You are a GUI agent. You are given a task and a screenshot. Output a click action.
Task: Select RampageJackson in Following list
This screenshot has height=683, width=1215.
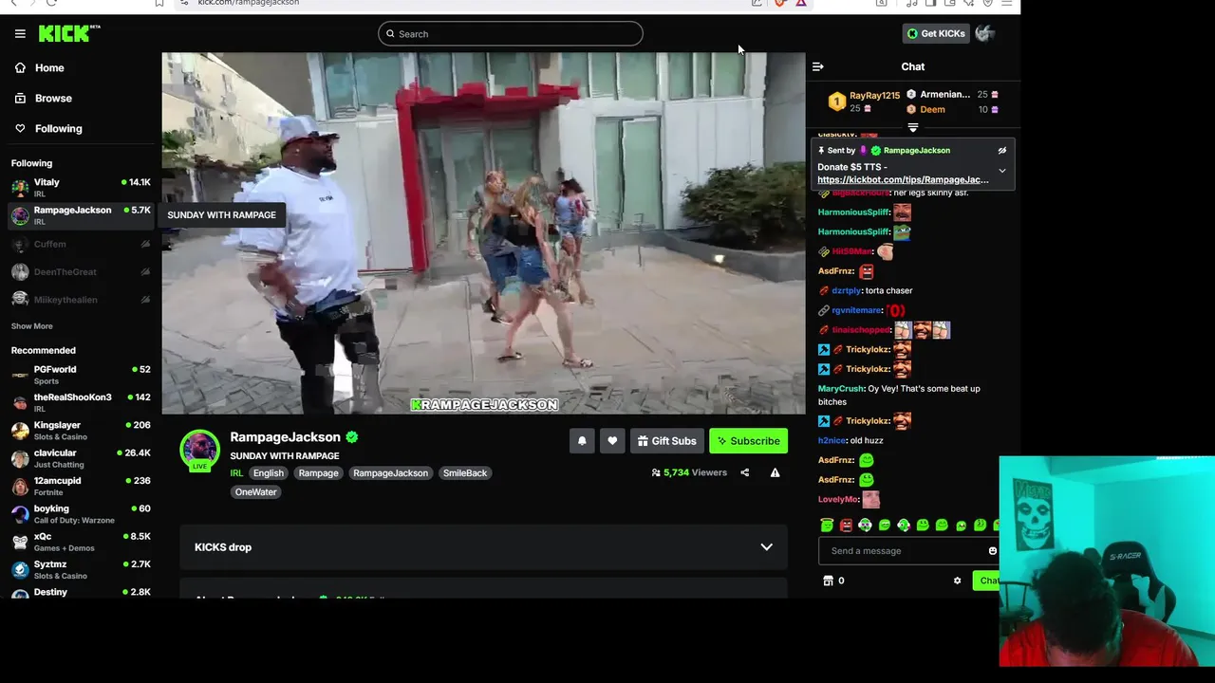click(81, 215)
